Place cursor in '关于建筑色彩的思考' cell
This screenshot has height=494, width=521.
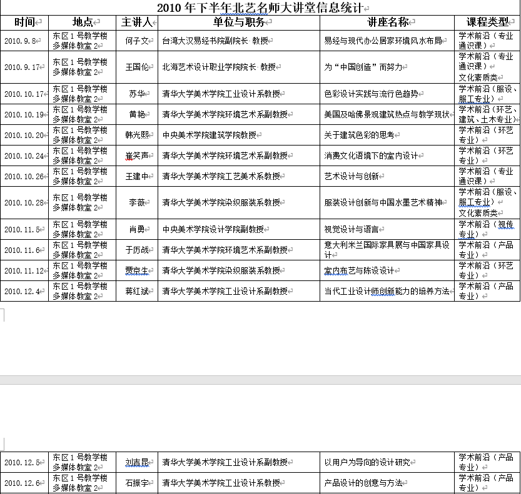click(x=359, y=135)
